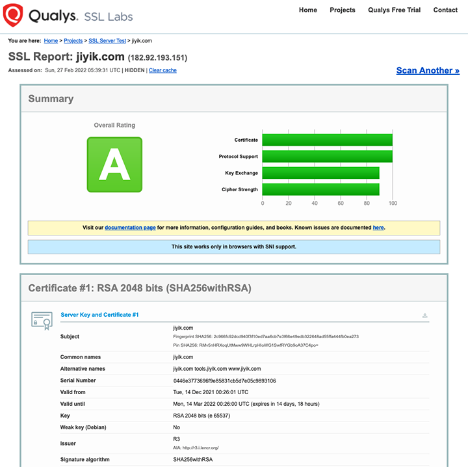Click the Clear cache link

coord(162,70)
